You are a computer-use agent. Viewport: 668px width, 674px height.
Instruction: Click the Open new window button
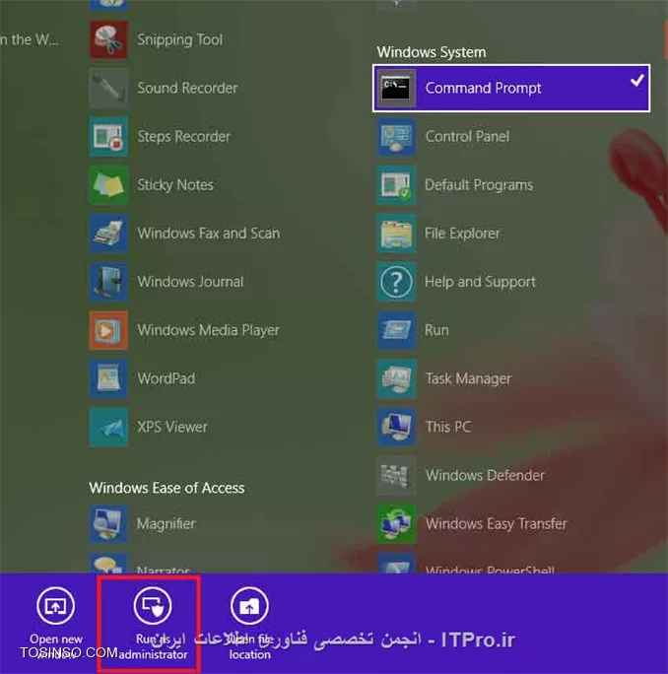pos(56,623)
